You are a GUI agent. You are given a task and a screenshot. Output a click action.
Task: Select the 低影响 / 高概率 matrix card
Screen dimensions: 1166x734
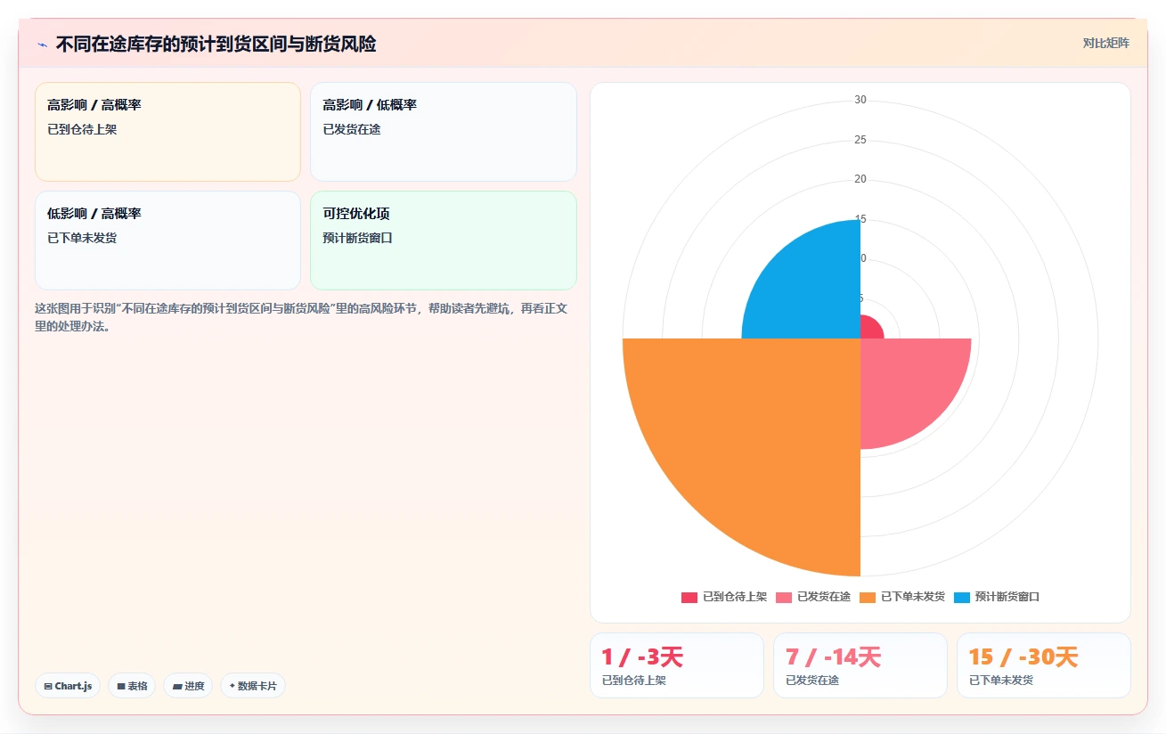(167, 241)
